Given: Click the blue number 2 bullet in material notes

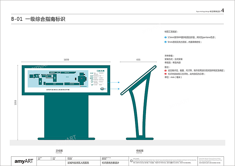Looking at the screenshot, I should pyautogui.click(x=165, y=42).
